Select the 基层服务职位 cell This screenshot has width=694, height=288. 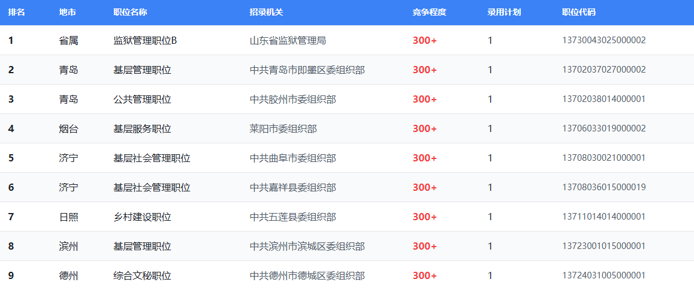pyautogui.click(x=142, y=129)
